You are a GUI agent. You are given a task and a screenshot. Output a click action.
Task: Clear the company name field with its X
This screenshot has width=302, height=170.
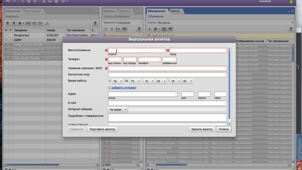pos(225,68)
